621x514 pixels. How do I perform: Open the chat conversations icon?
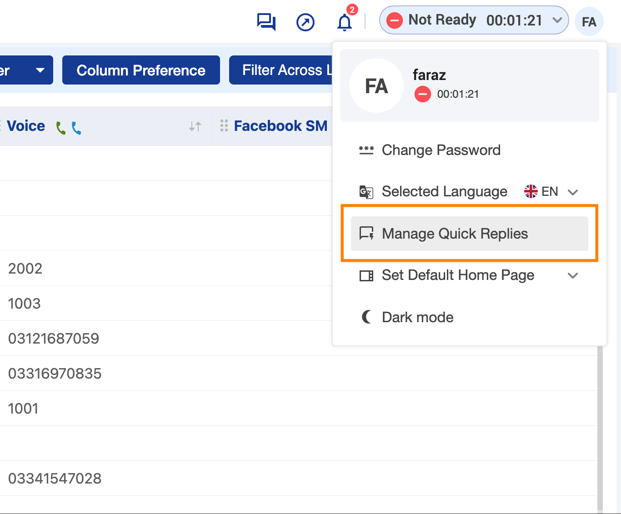point(266,21)
